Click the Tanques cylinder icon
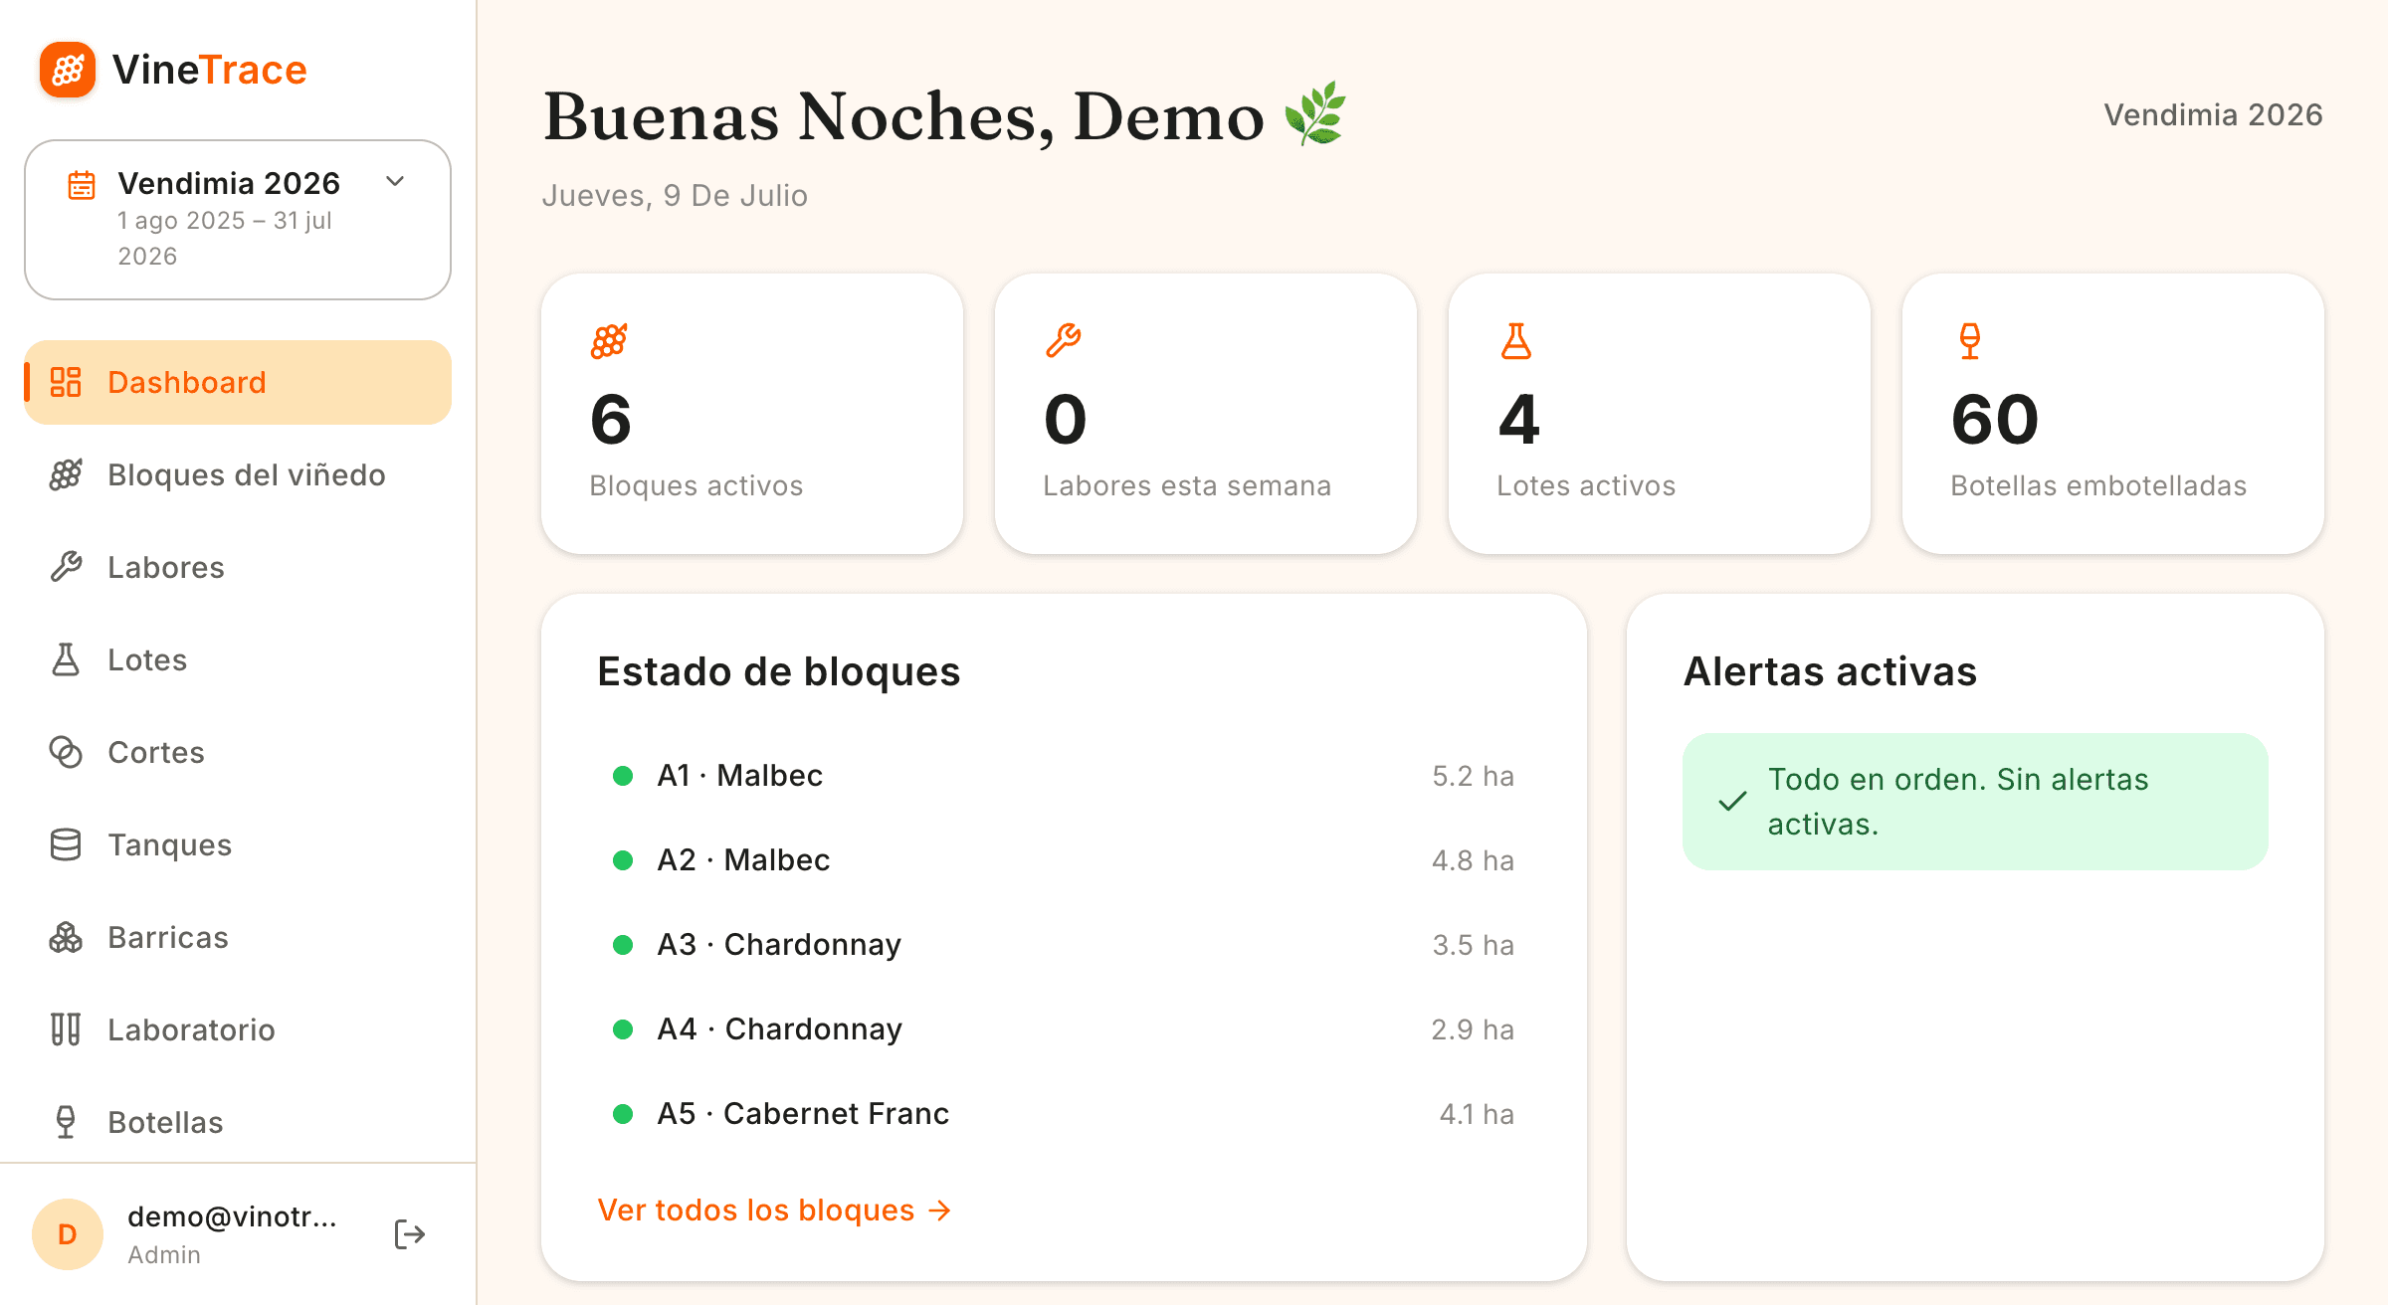This screenshot has height=1305, width=2388. coord(66,844)
